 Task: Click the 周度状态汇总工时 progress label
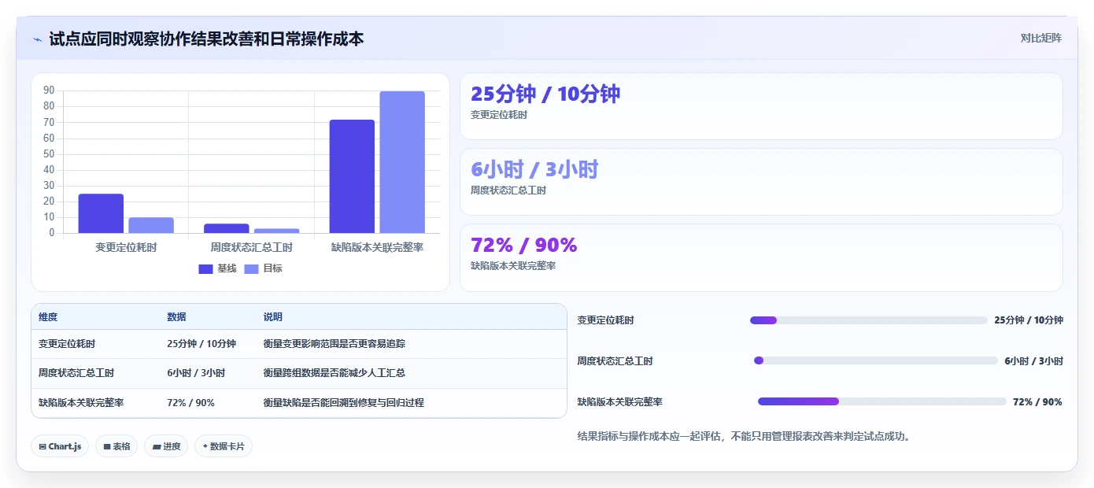(x=615, y=360)
